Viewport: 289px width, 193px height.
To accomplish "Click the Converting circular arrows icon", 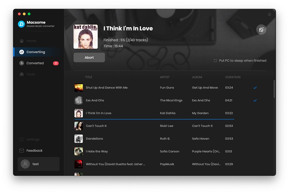I will 22,52.
